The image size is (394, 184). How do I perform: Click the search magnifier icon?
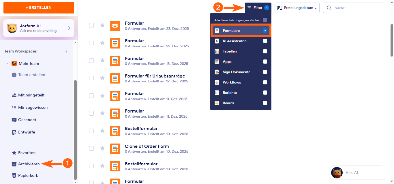tap(329, 8)
